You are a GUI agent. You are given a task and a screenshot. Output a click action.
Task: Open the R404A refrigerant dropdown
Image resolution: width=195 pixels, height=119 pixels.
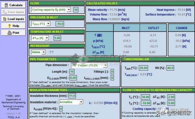[x=44, y=52]
